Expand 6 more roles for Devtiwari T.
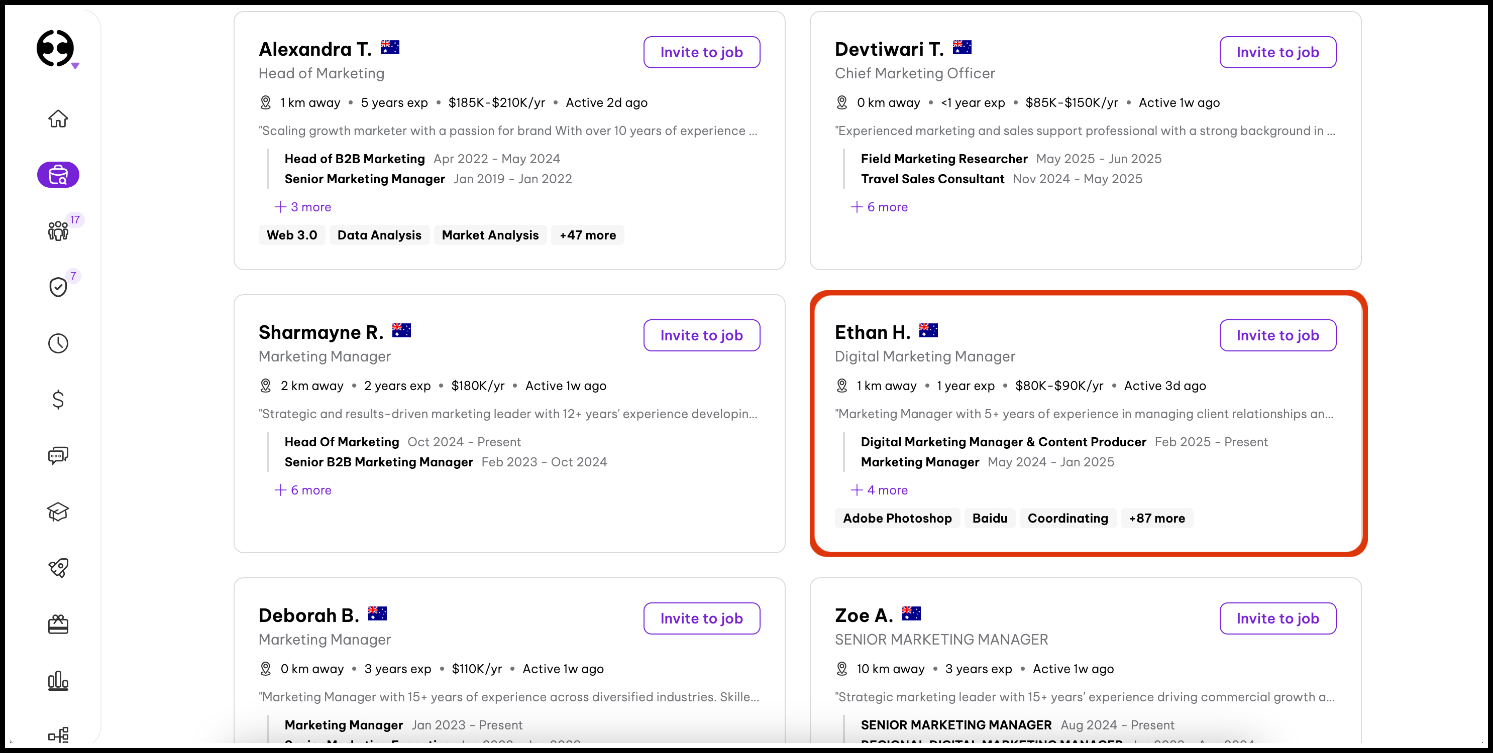Screen dimensions: 1493x753 tap(879, 207)
